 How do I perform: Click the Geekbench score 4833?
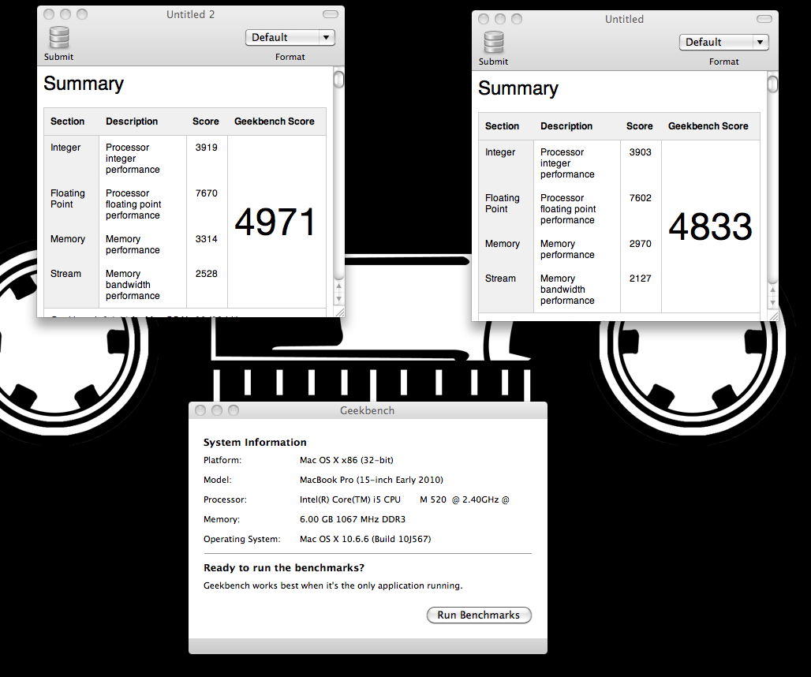[710, 226]
